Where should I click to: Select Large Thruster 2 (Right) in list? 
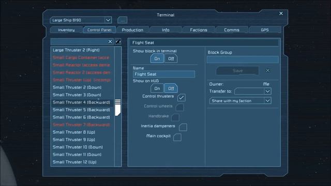[x=83, y=50]
